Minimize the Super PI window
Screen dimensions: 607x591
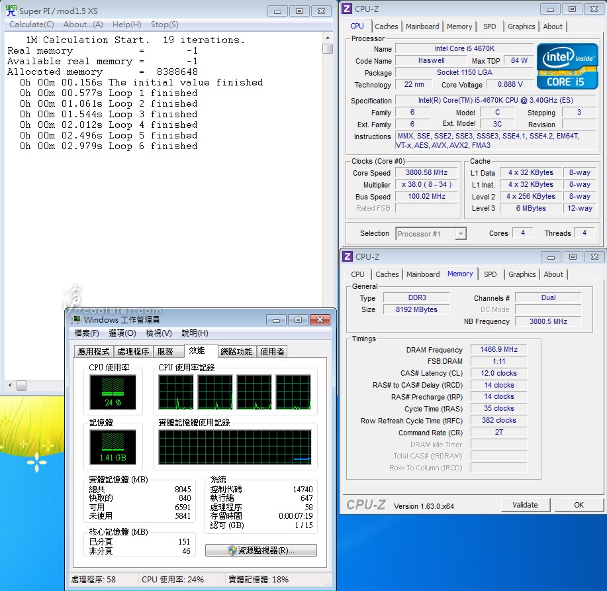277,11
